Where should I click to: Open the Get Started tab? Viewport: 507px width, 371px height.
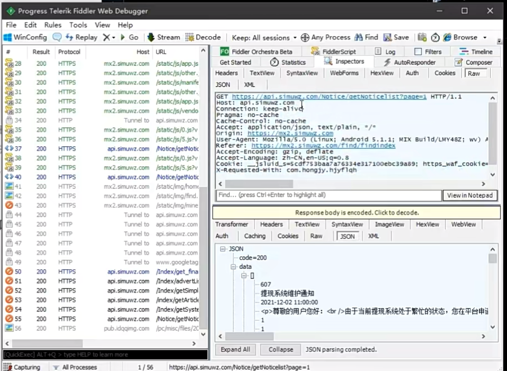tap(235, 62)
